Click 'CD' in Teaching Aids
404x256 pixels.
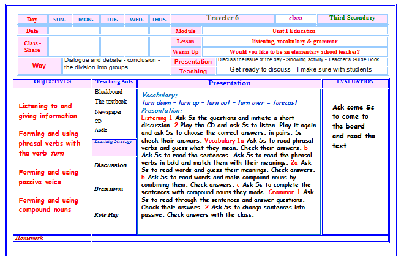coord(98,121)
